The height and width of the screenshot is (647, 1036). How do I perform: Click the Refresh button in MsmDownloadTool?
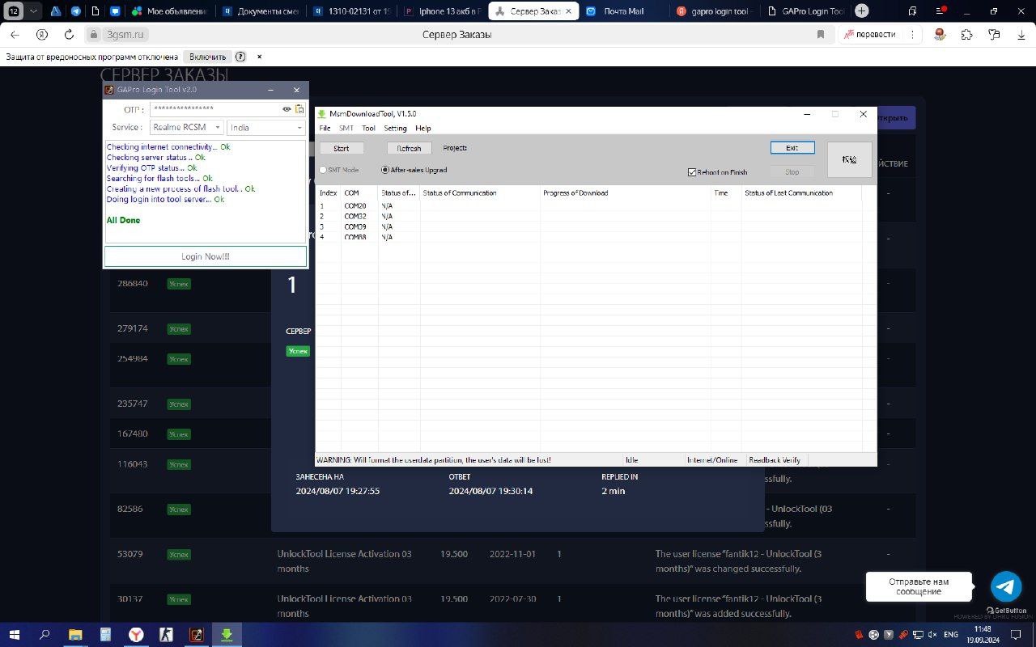click(410, 148)
